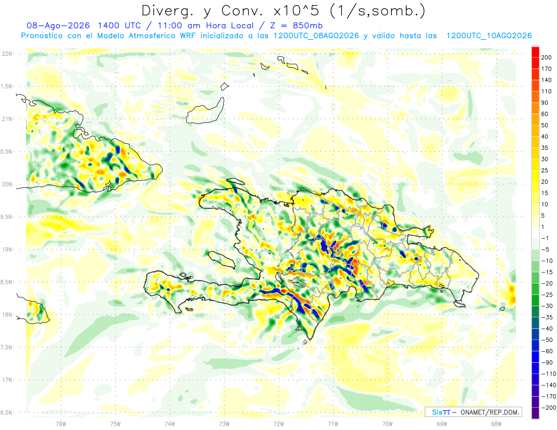This screenshot has width=557, height=430.
Task: Click the '-30' value on the color legend
Action: click(x=547, y=306)
